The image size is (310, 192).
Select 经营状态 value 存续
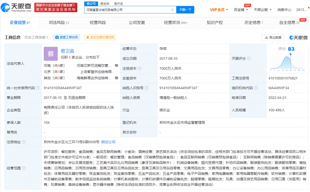[163, 49]
